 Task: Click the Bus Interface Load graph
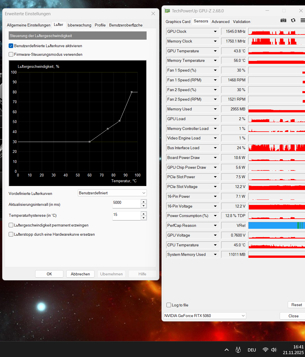[276, 148]
